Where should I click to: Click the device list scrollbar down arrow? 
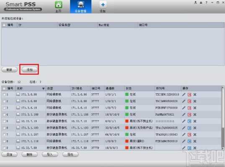223,149
